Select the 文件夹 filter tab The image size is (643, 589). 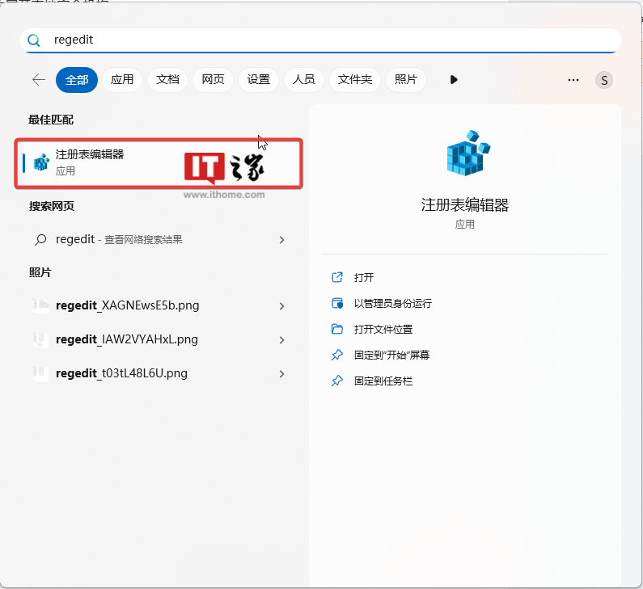point(354,79)
